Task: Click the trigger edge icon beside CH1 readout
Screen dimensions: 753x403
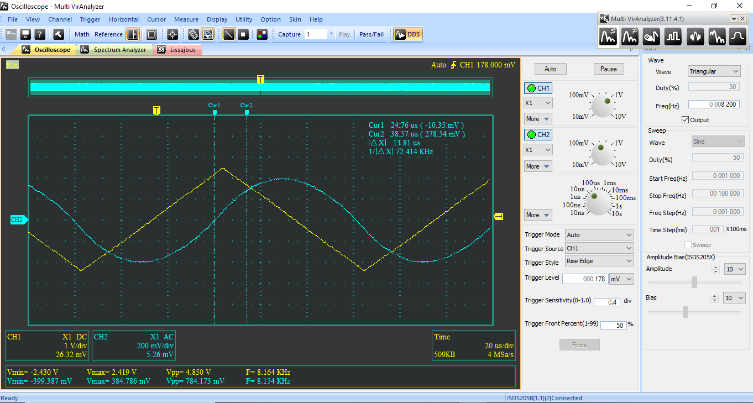Action: coord(454,65)
